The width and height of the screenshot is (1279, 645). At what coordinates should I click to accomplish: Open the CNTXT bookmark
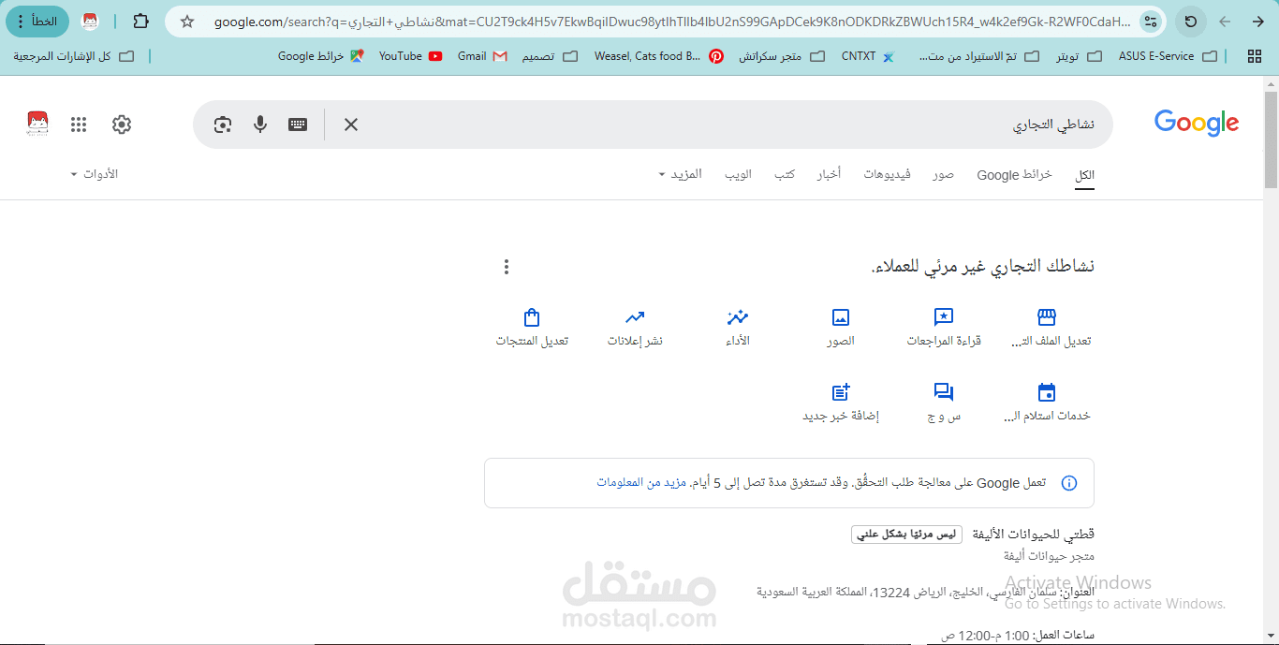868,56
